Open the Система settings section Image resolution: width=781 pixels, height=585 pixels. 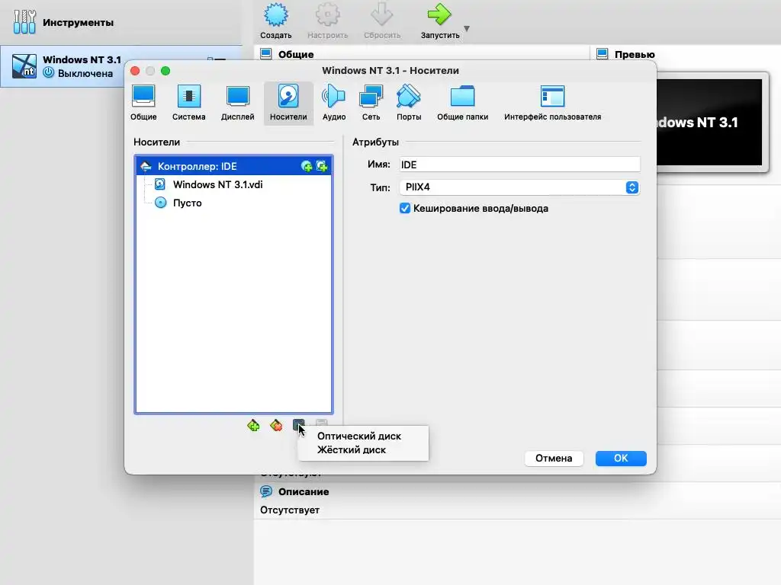pyautogui.click(x=189, y=103)
